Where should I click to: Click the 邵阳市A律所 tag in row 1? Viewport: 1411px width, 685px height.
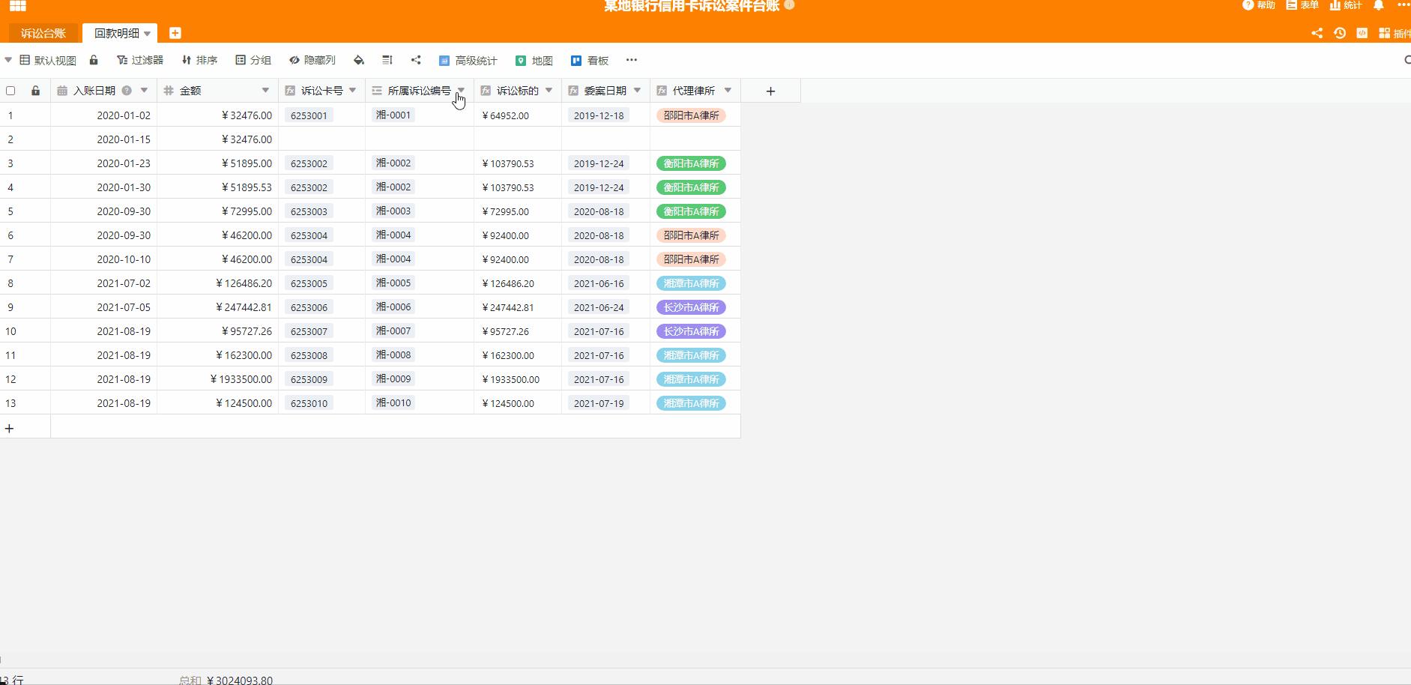click(691, 115)
